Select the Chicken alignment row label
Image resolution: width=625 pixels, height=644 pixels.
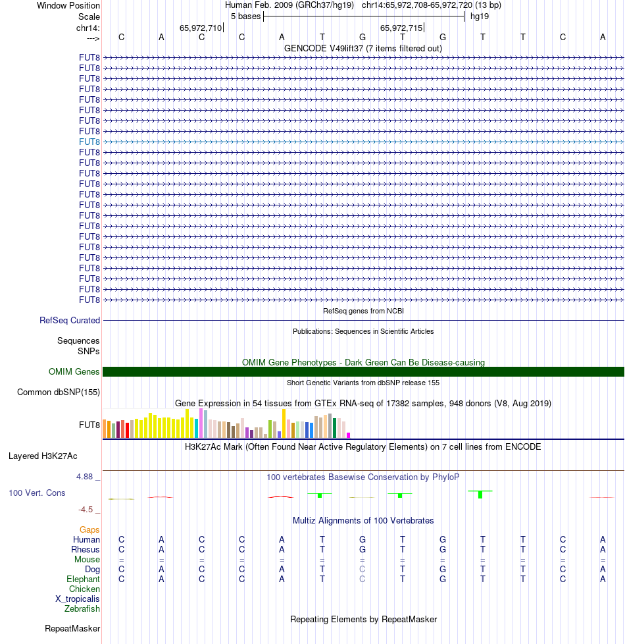pos(84,589)
